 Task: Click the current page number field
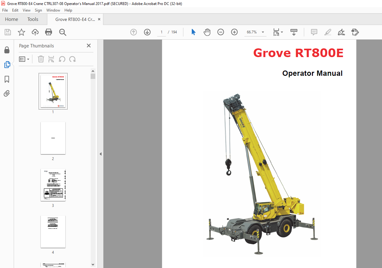[x=162, y=32]
